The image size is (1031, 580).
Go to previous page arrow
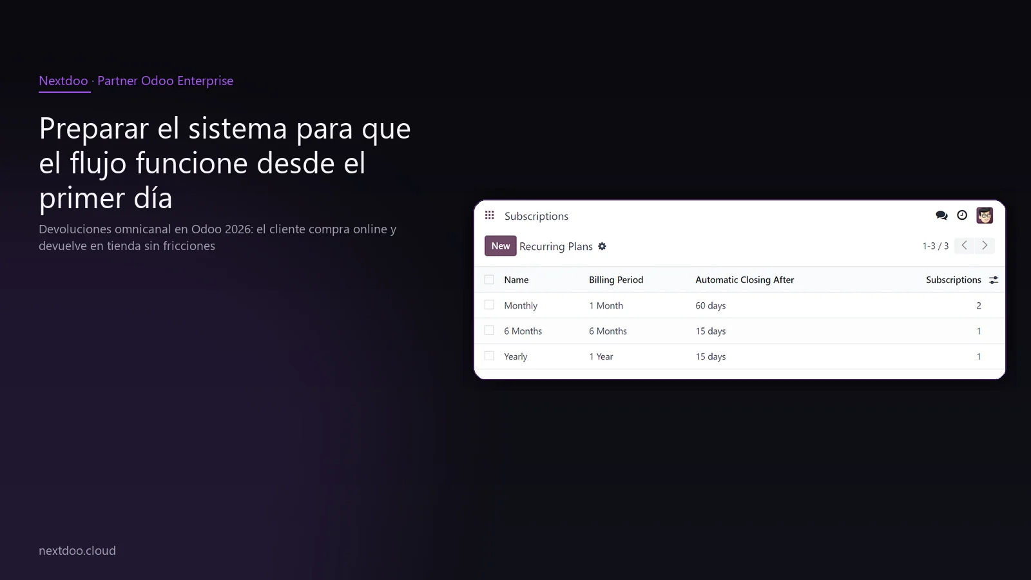pyautogui.click(x=964, y=246)
